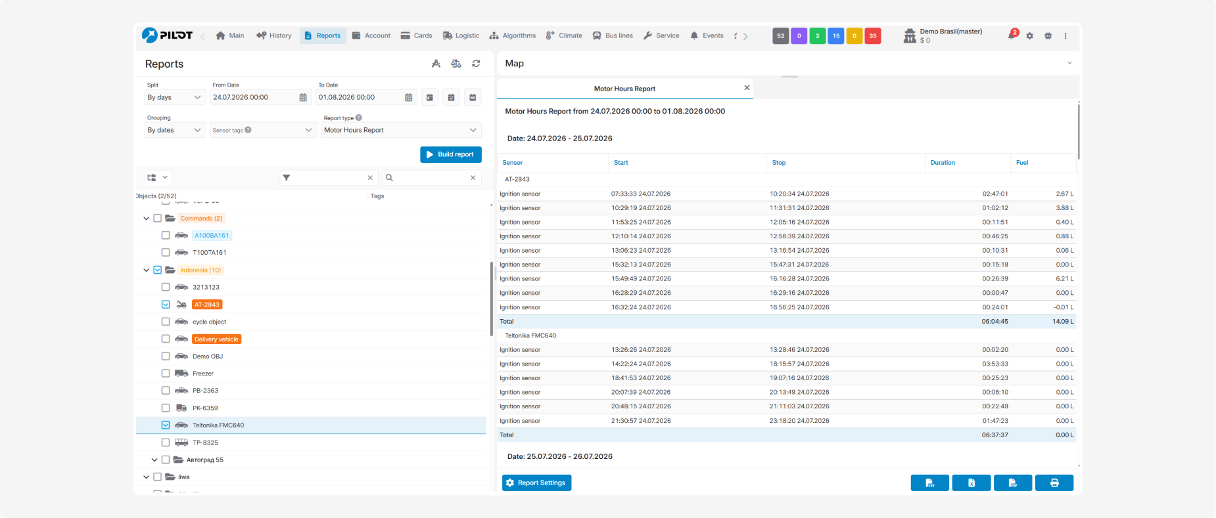Collapse the Commands group

pos(146,219)
